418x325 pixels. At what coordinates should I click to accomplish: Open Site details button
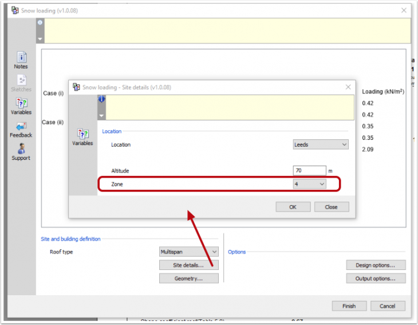[x=188, y=265]
